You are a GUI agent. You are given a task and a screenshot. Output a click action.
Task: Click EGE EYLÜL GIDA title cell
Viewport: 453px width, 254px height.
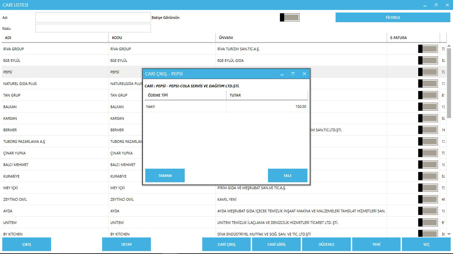tap(301, 61)
